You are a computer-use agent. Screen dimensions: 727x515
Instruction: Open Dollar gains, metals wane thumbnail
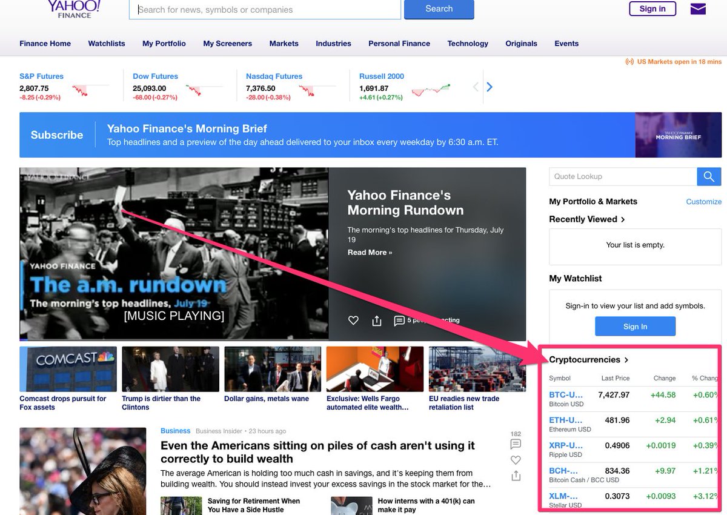coord(273,369)
